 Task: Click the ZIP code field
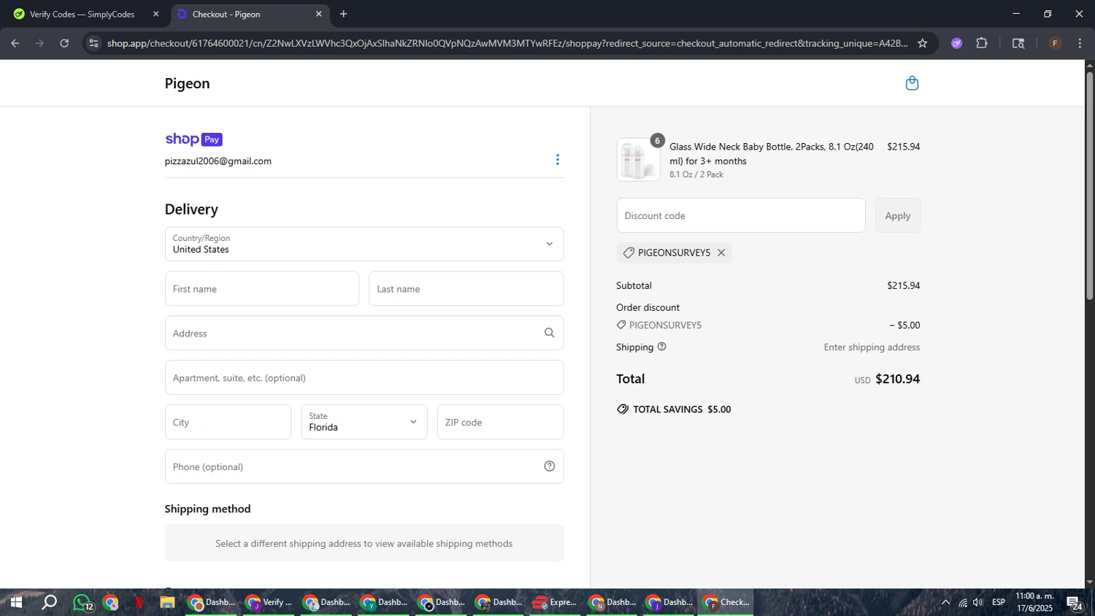point(500,422)
